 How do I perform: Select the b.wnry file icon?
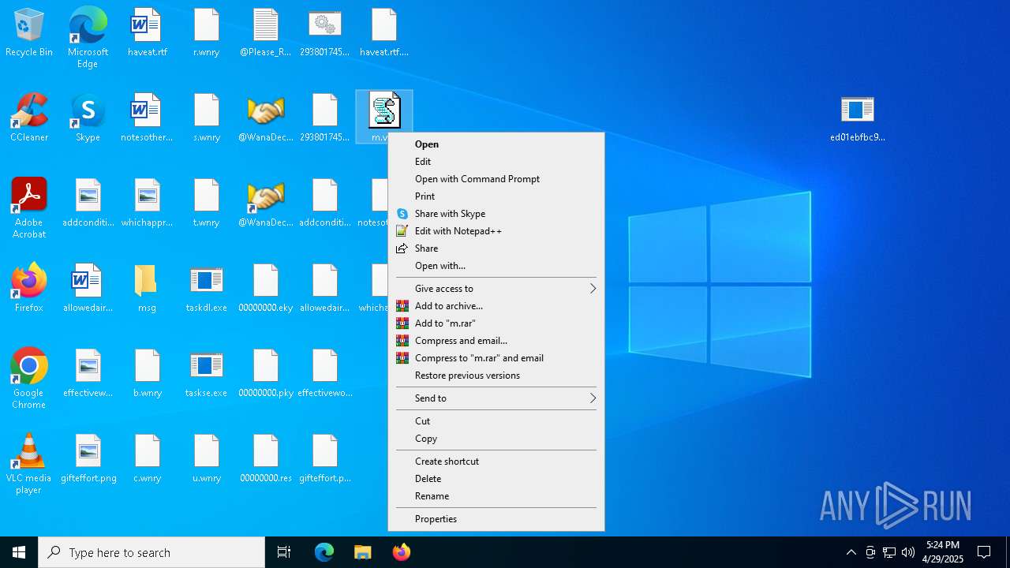click(147, 373)
